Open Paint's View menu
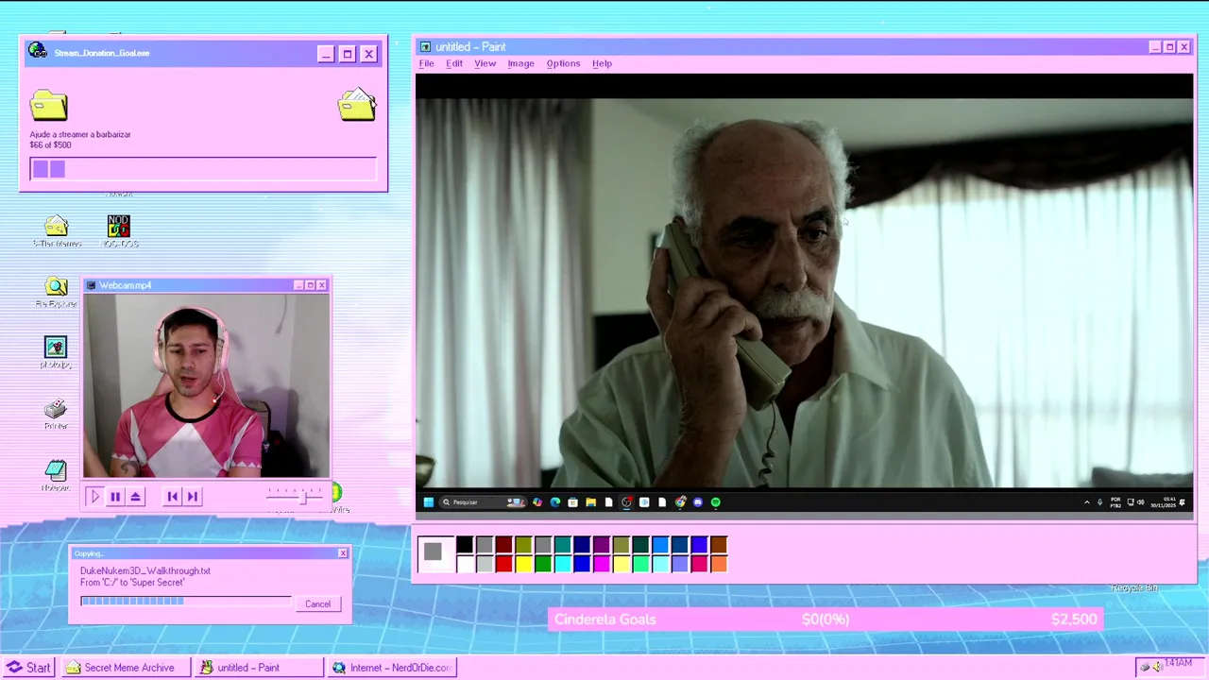Screen dimensions: 1209x680 485,63
